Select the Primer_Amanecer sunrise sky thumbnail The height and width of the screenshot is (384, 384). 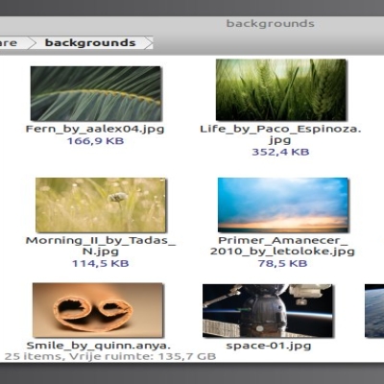pyautogui.click(x=283, y=204)
